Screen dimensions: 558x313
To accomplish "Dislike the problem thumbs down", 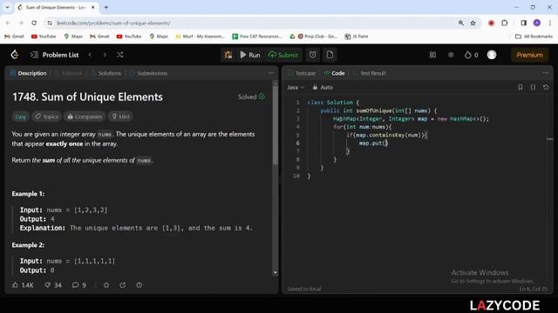I will [53, 285].
